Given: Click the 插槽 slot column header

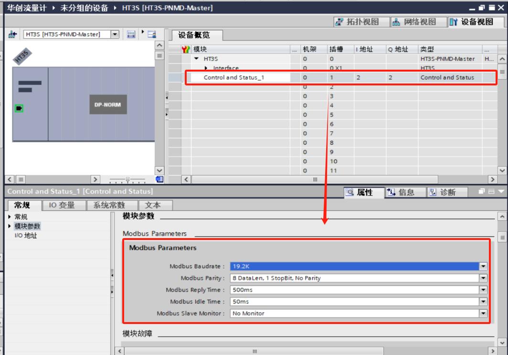Looking at the screenshot, I should coord(340,49).
